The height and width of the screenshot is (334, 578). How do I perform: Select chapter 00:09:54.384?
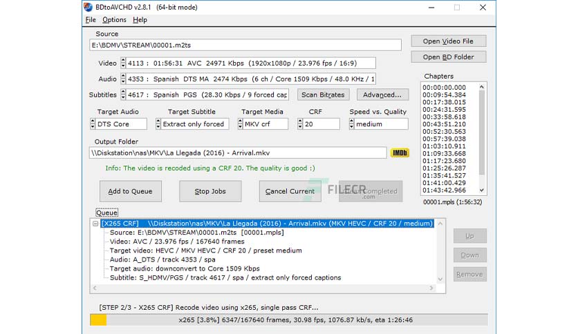[444, 95]
